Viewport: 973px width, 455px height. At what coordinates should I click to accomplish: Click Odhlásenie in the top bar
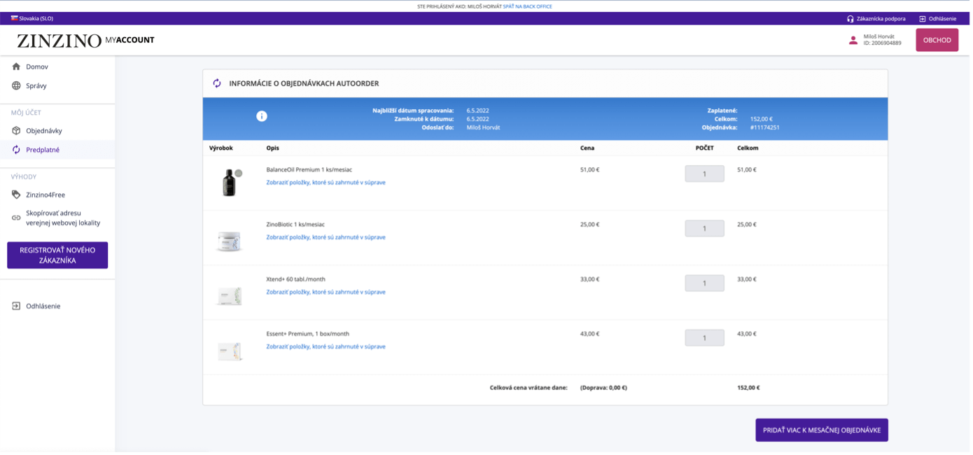point(942,19)
